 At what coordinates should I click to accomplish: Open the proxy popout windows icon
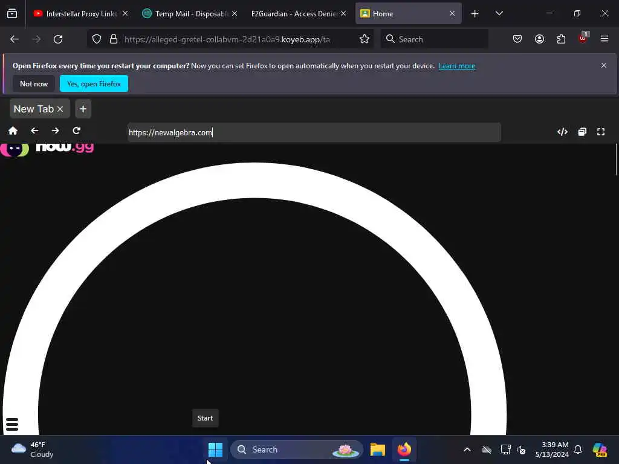coord(582,132)
